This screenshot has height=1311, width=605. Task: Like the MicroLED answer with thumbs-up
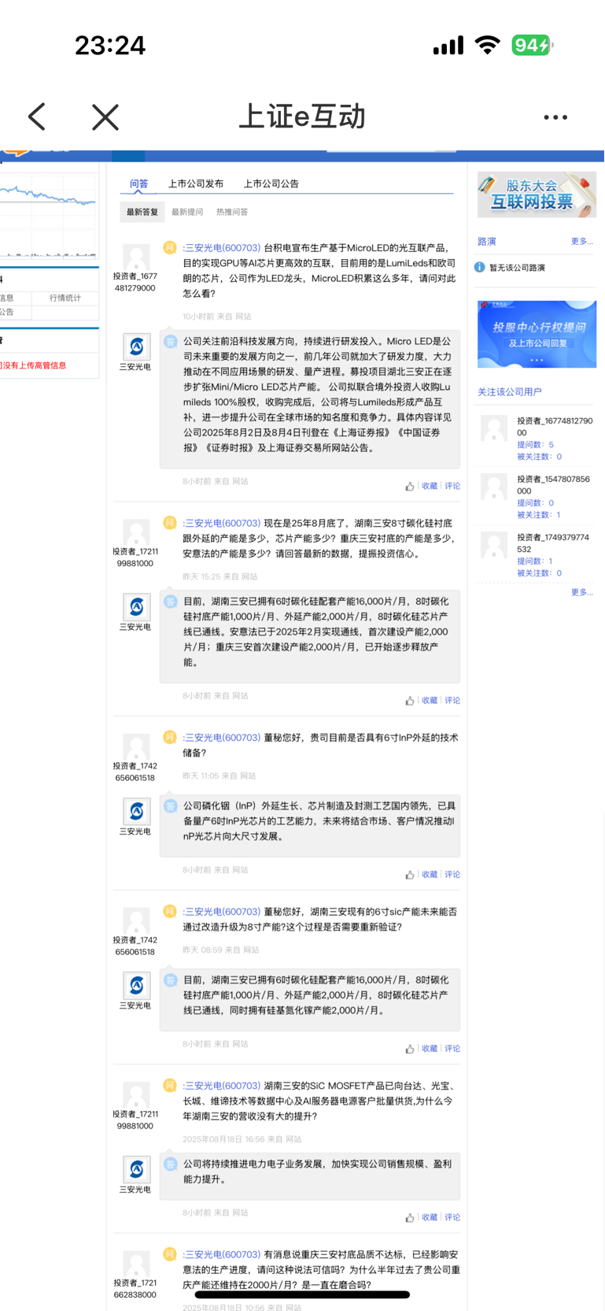(410, 487)
